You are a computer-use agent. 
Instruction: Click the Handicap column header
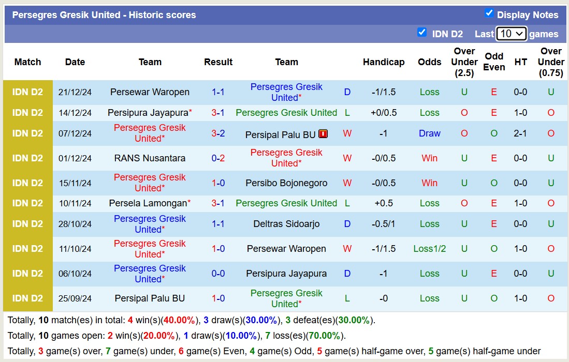(x=383, y=62)
